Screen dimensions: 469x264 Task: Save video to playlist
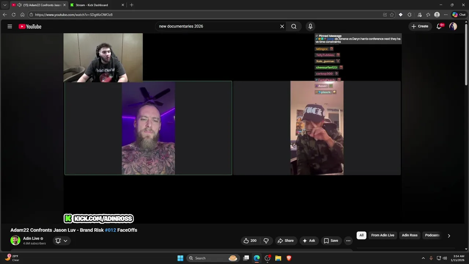click(x=331, y=241)
